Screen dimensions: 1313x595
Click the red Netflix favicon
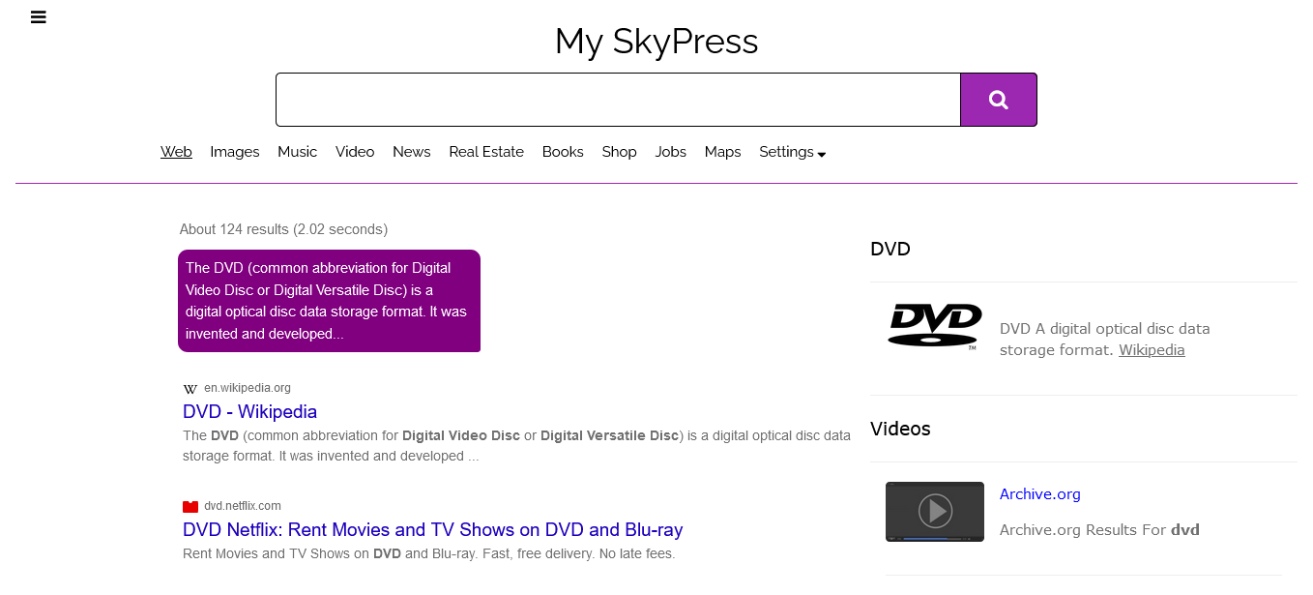point(190,506)
